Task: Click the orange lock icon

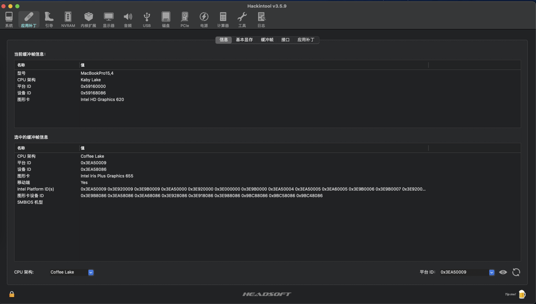Action: (x=12, y=294)
